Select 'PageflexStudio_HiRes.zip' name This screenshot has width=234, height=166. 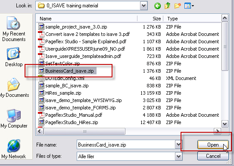click(72, 122)
